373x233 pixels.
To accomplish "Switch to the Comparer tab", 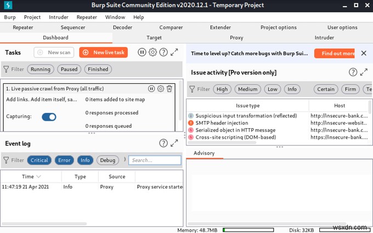I will pyautogui.click(x=171, y=27).
